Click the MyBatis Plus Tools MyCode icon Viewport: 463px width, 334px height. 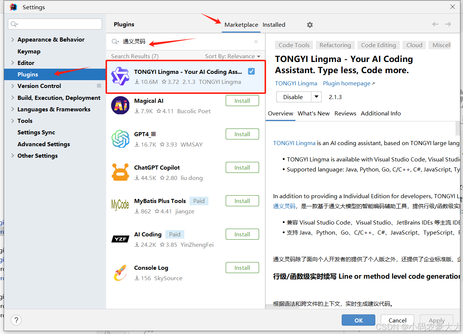tap(120, 205)
